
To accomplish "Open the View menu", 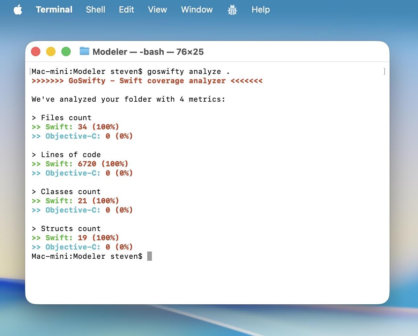I will coord(157,10).
